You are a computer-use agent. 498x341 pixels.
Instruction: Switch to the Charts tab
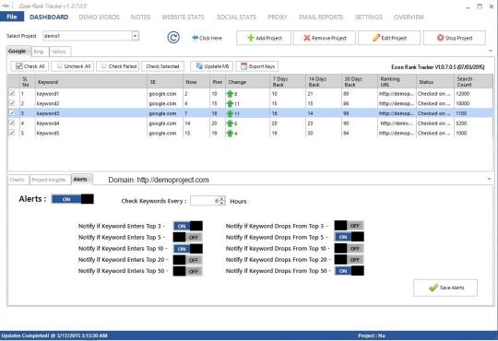pyautogui.click(x=18, y=180)
